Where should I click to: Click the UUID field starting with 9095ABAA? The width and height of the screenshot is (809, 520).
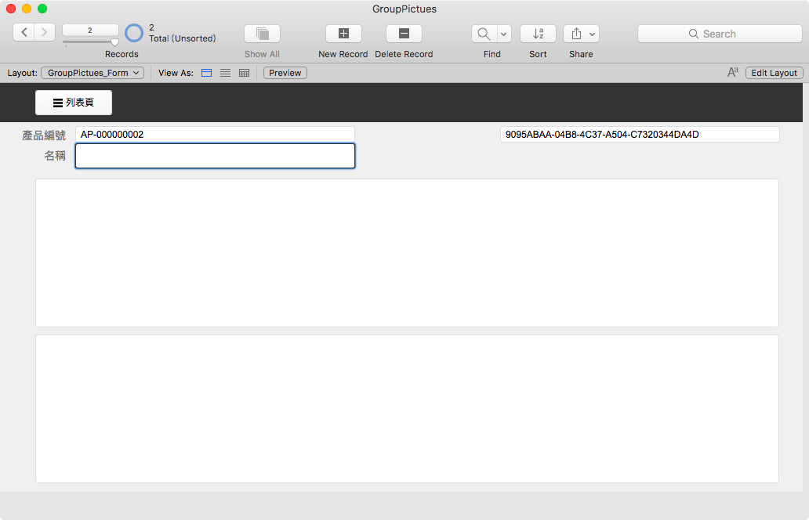pyautogui.click(x=640, y=135)
